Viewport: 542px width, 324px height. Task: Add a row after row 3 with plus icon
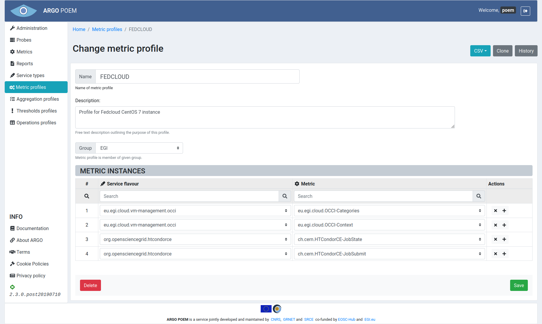(504, 239)
